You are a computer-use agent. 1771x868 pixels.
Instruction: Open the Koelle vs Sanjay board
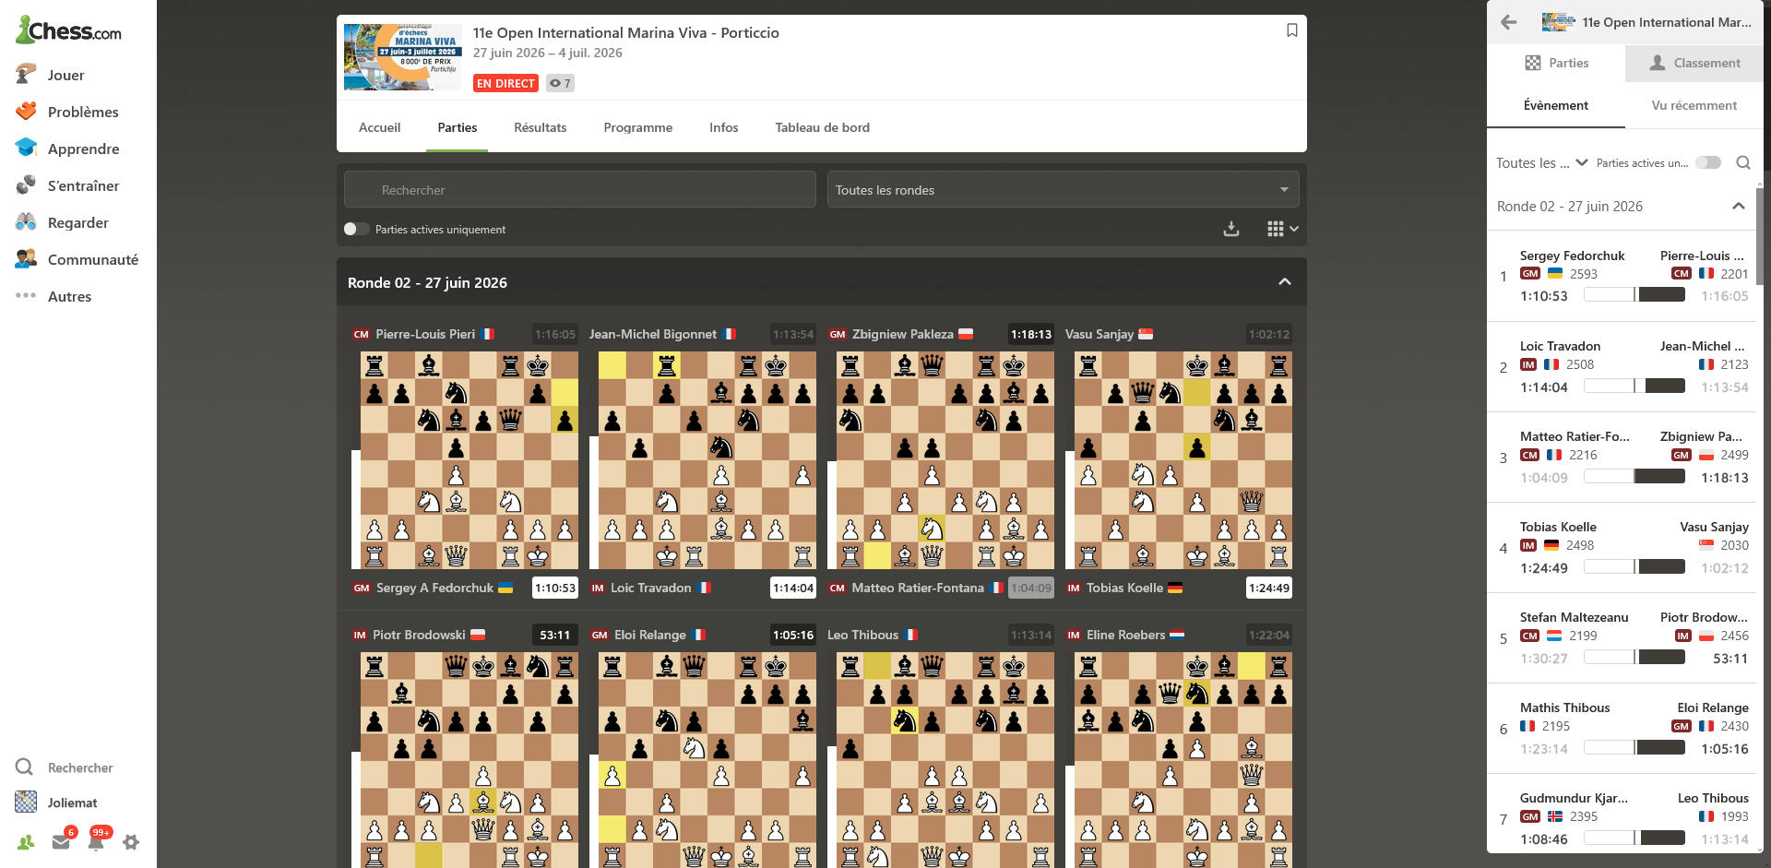(x=1183, y=460)
